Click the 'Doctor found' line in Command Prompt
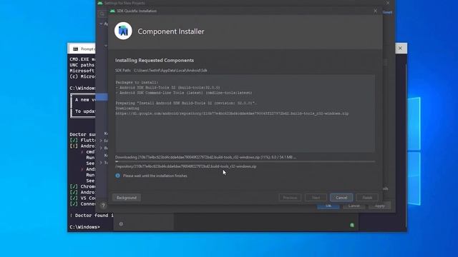458x257 pixels. [x=92, y=216]
